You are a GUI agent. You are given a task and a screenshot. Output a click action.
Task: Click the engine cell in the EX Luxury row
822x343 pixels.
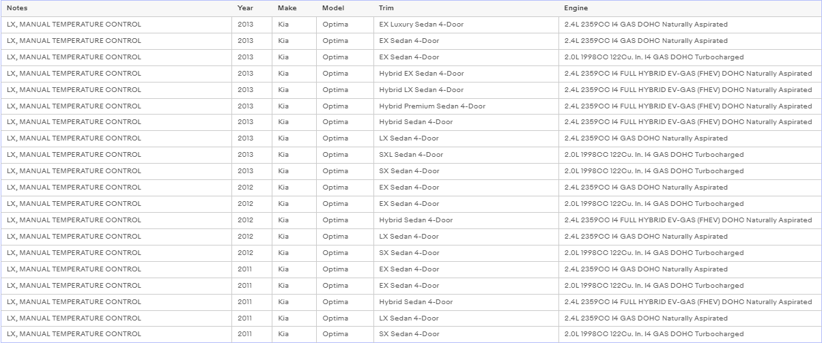(690, 25)
